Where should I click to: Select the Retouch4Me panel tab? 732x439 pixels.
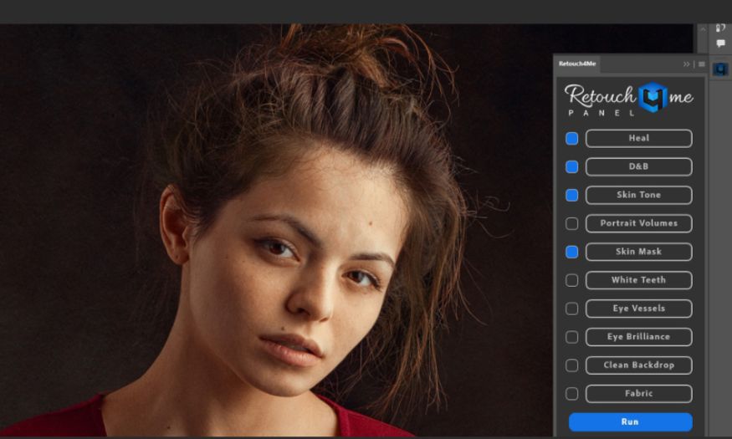coord(577,64)
